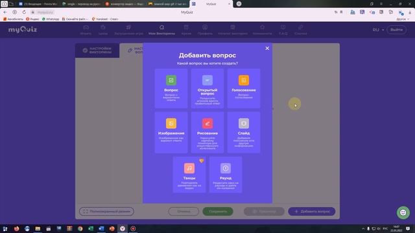The height and width of the screenshot is (233, 415).
Task: Click the red screen recorder taskbar icon
Action: click(133, 228)
